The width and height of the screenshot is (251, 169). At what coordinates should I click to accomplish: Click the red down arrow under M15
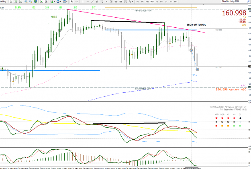[x=216, y=118]
